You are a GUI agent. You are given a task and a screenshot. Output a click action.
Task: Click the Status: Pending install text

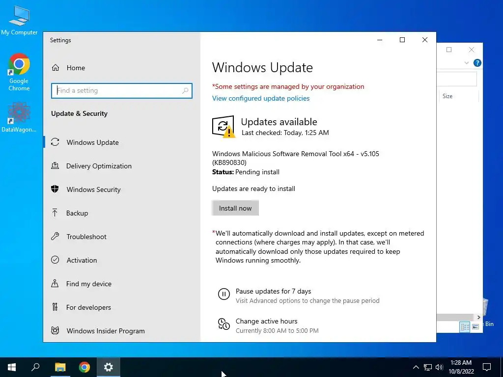pos(246,172)
